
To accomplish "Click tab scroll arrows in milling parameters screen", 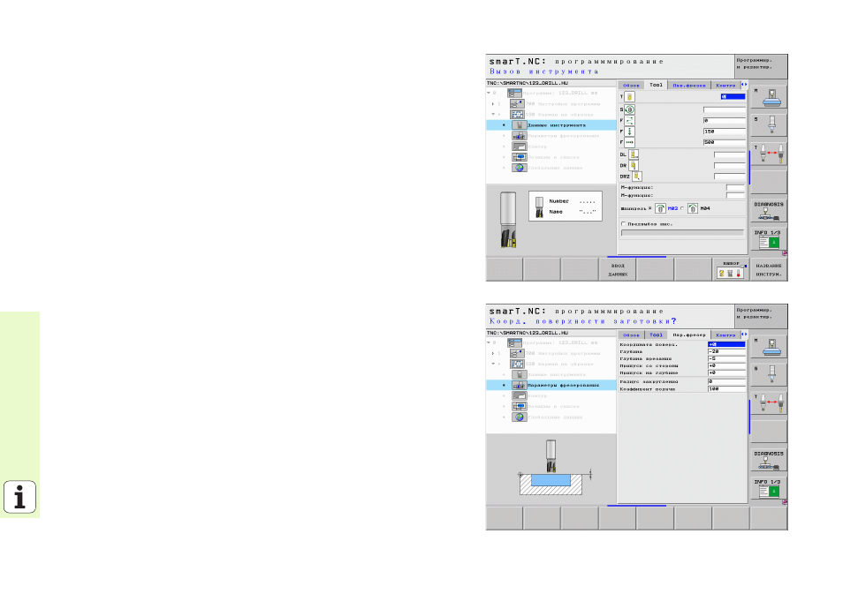I will 744,334.
